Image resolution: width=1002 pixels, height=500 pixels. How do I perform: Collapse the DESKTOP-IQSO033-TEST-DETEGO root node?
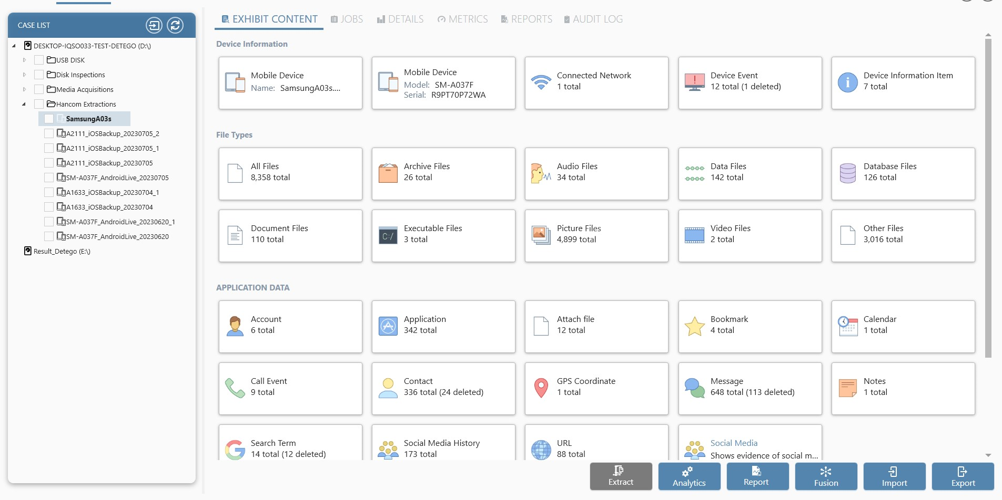click(14, 46)
